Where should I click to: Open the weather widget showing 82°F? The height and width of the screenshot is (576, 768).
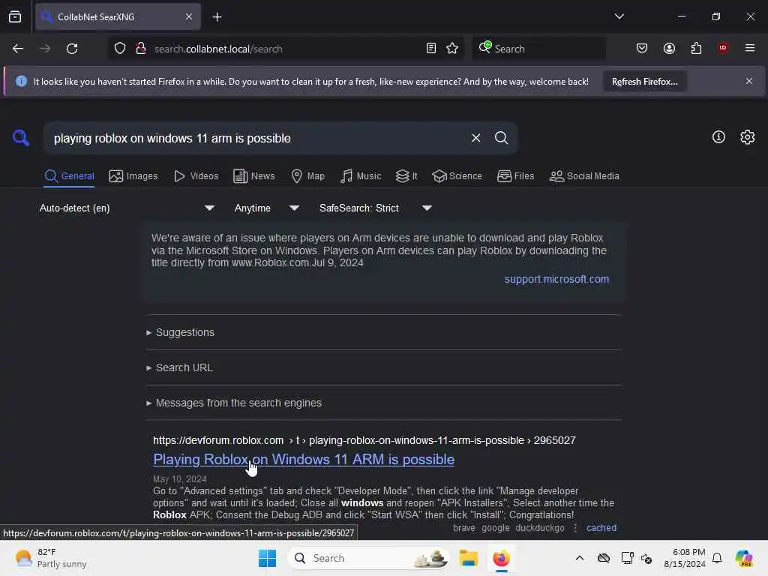(50, 558)
